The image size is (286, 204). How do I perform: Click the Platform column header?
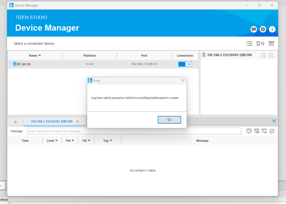(x=89, y=56)
